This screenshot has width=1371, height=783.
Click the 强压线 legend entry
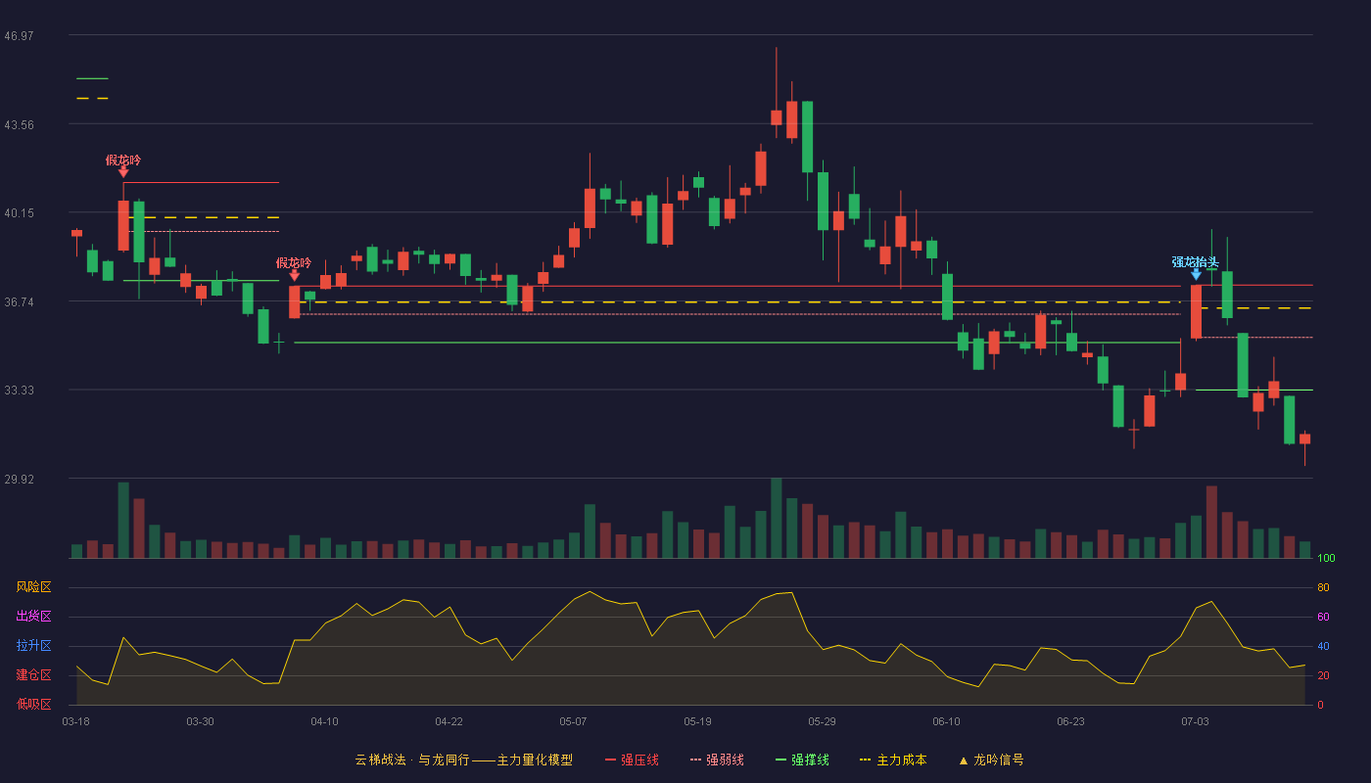click(x=633, y=760)
